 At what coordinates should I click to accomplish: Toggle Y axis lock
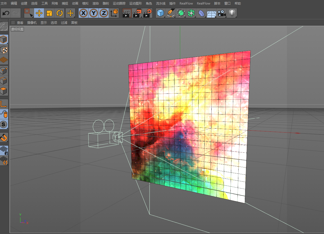coord(94,13)
